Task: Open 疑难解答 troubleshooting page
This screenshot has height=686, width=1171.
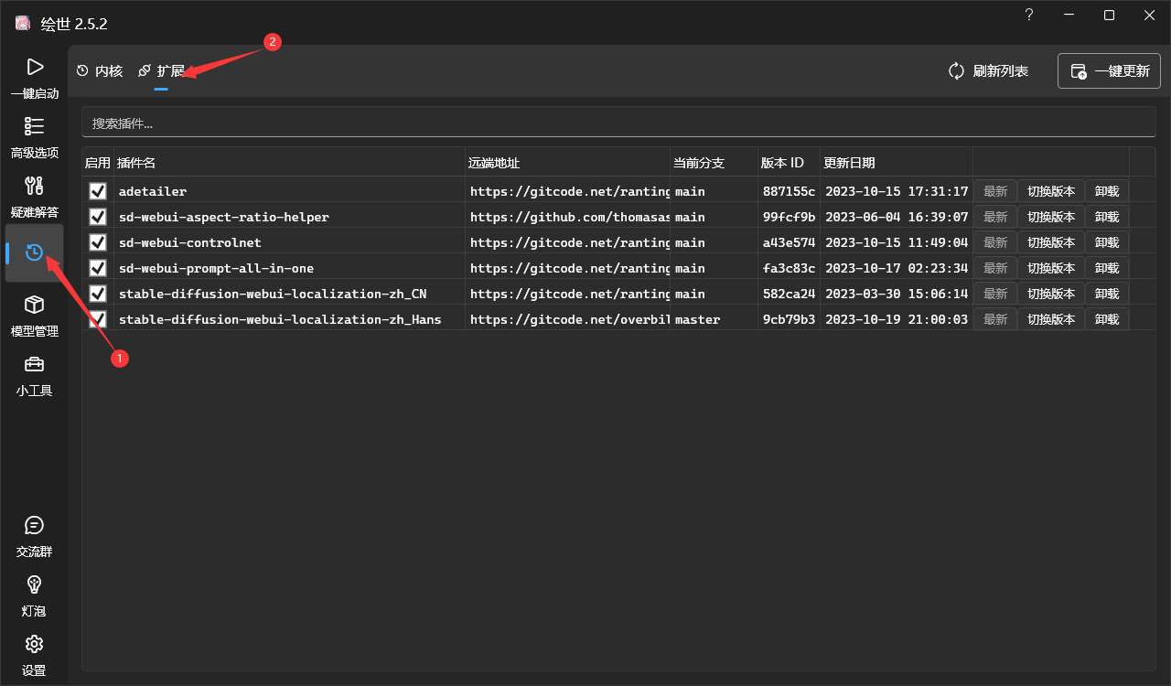Action: tap(34, 197)
